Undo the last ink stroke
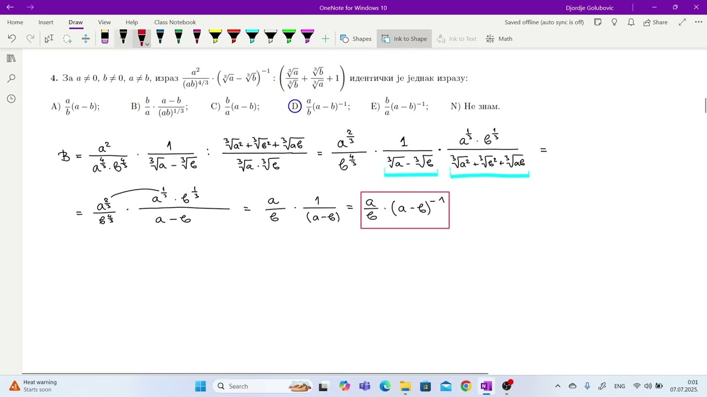The width and height of the screenshot is (707, 397). click(12, 39)
